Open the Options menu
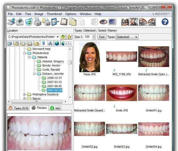Viewport: 178px width, 151px height. click(71, 14)
